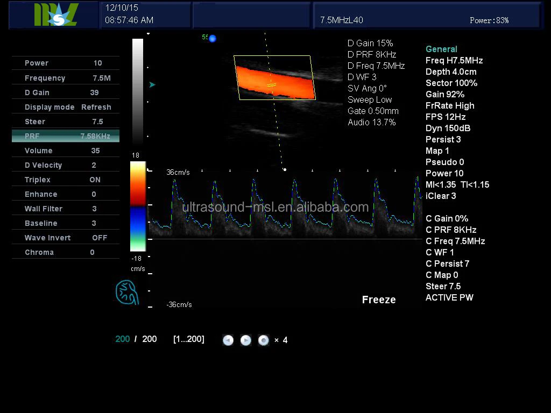Click the color Doppler velocity scale bar
The width and height of the screenshot is (551, 413).
[x=138, y=206]
